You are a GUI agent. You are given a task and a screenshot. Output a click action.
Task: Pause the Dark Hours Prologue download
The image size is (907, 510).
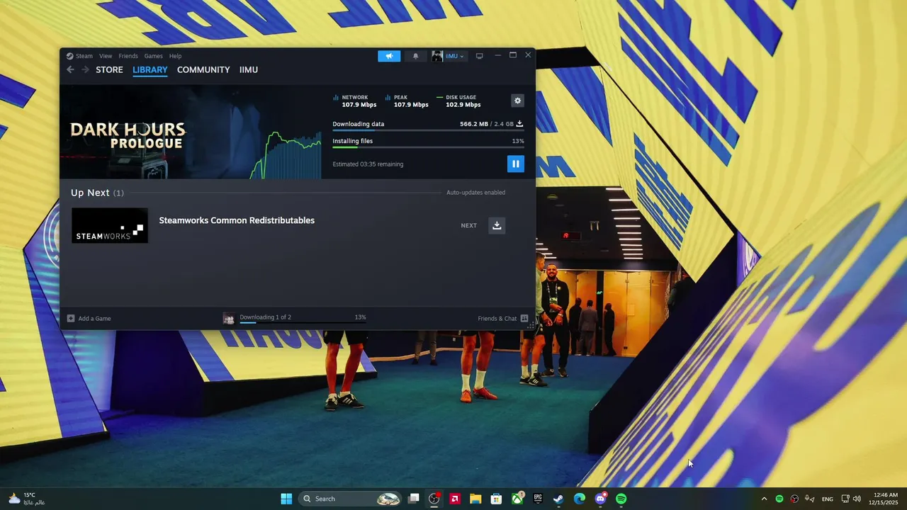pos(515,164)
